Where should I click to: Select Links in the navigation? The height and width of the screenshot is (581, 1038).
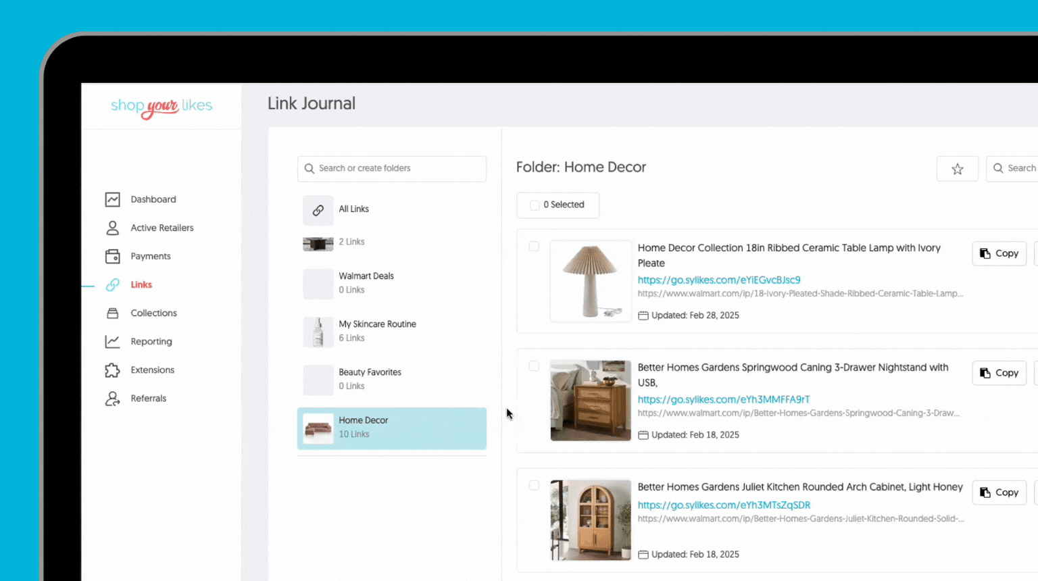click(141, 284)
